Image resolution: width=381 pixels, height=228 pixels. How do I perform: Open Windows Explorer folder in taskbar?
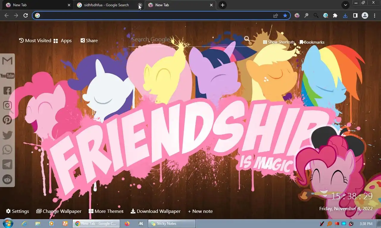pyautogui.click(x=38, y=224)
